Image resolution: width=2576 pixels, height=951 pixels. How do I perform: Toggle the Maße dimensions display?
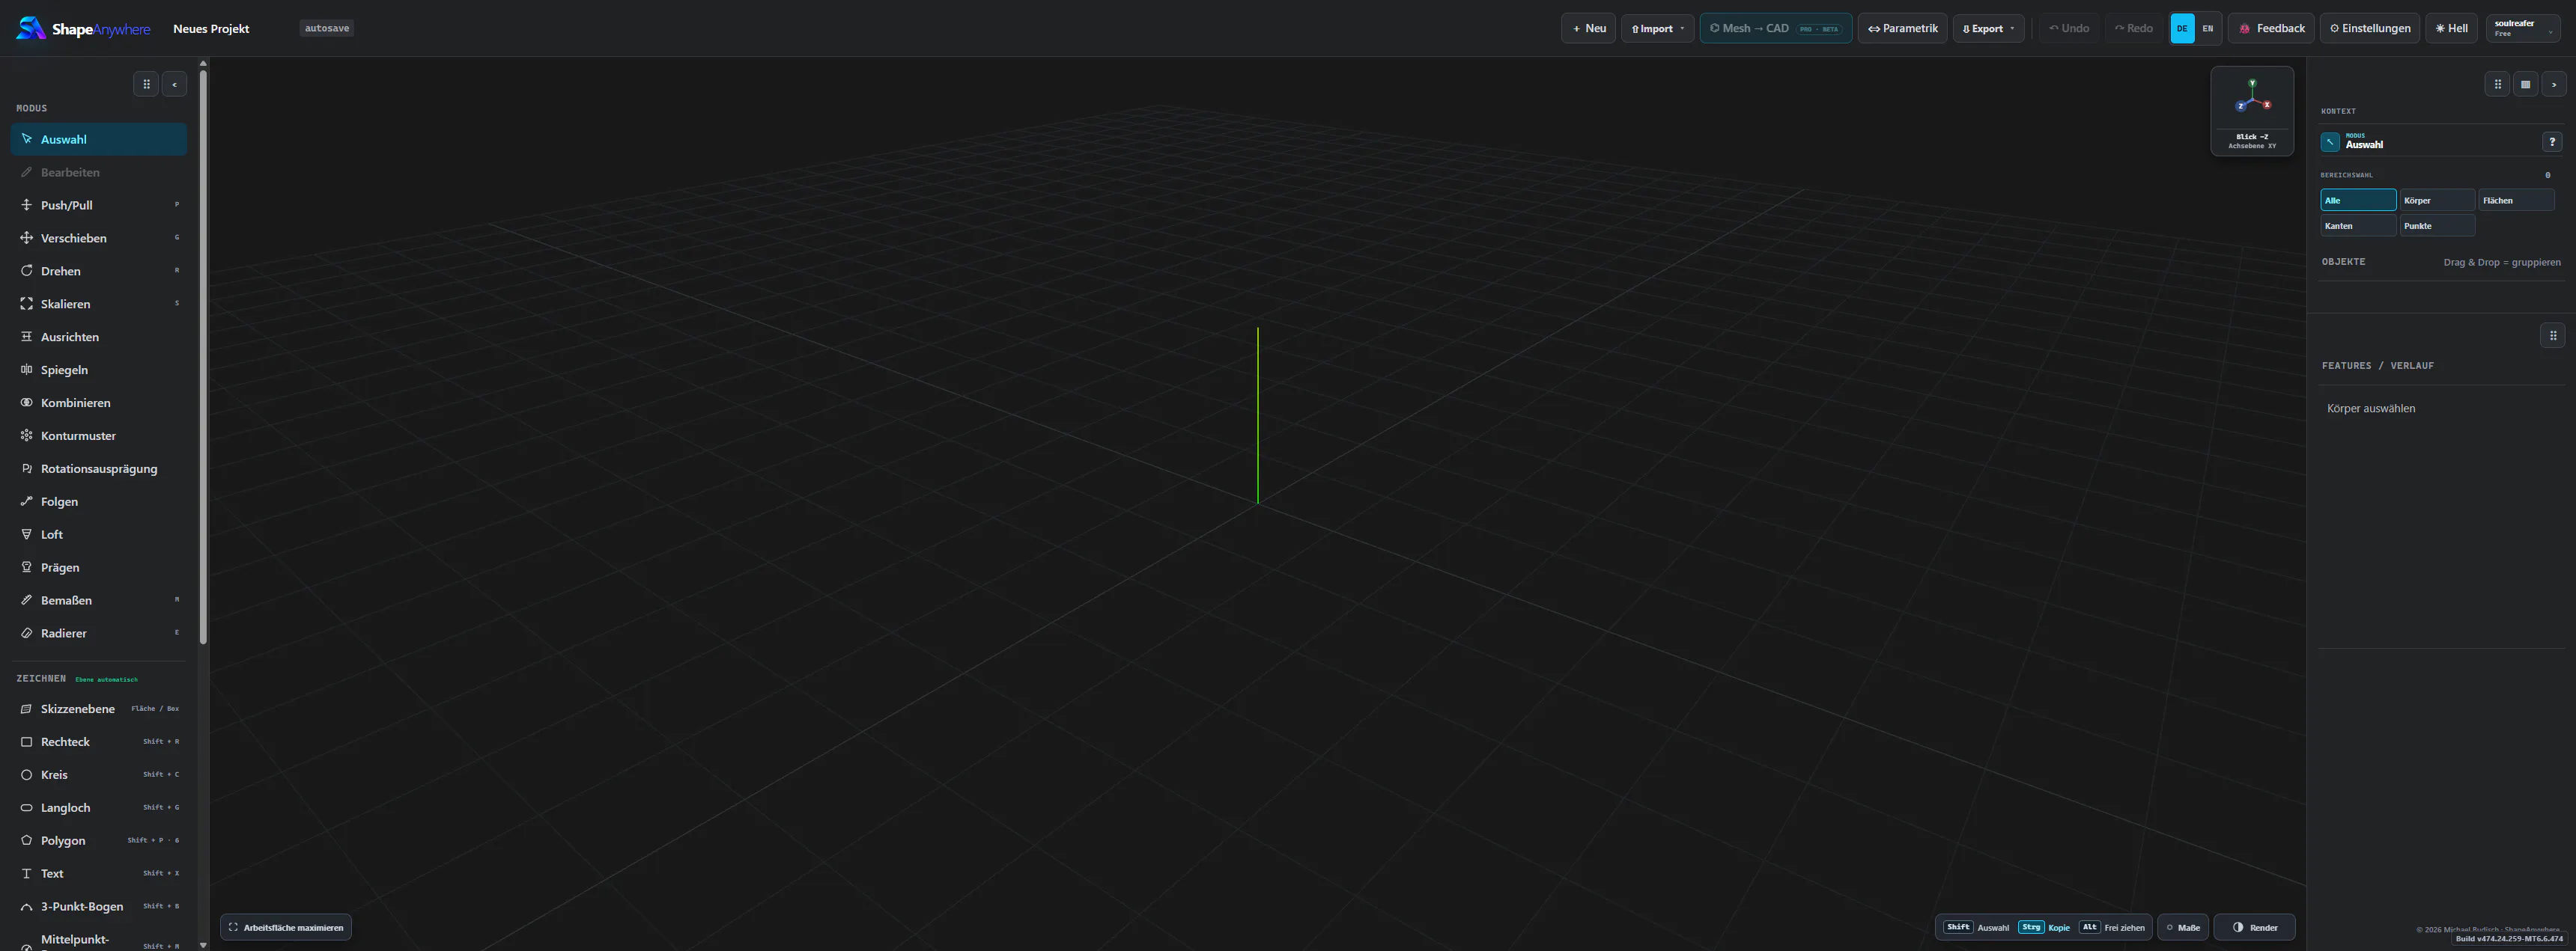[x=2183, y=928]
